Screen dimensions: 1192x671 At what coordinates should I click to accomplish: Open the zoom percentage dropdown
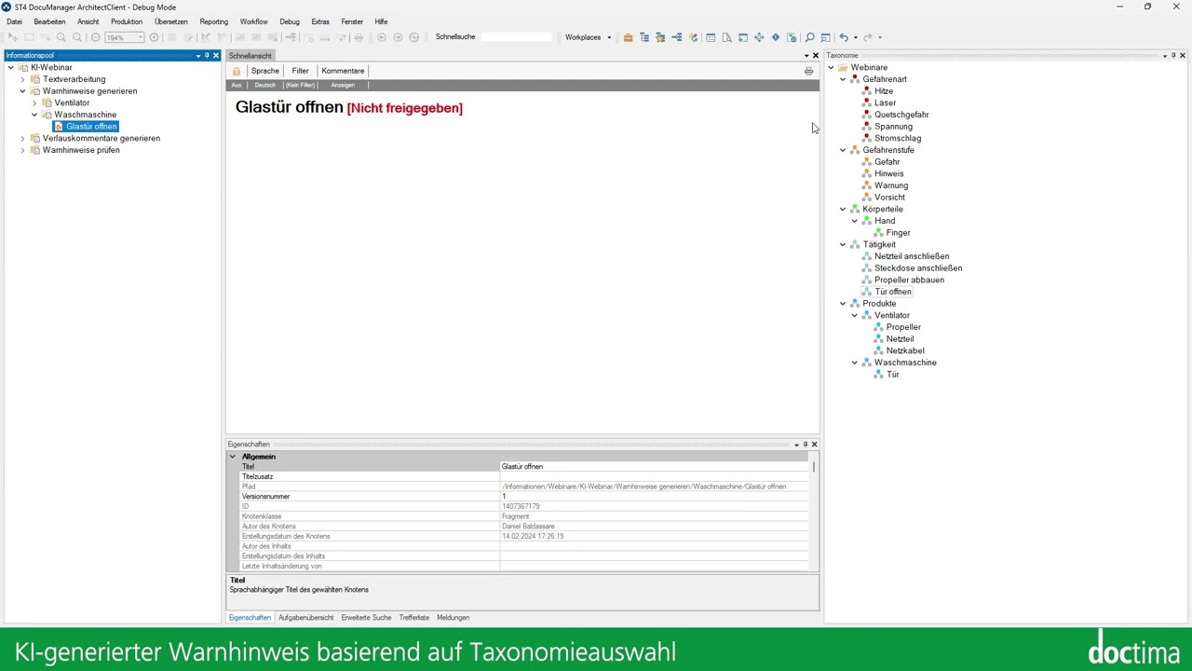141,37
